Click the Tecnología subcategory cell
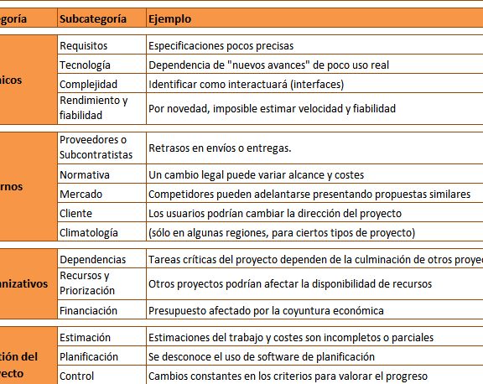 pos(101,65)
